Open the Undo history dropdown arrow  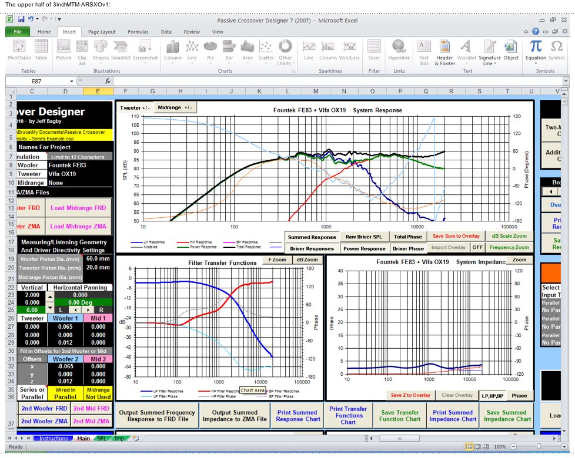(x=38, y=19)
